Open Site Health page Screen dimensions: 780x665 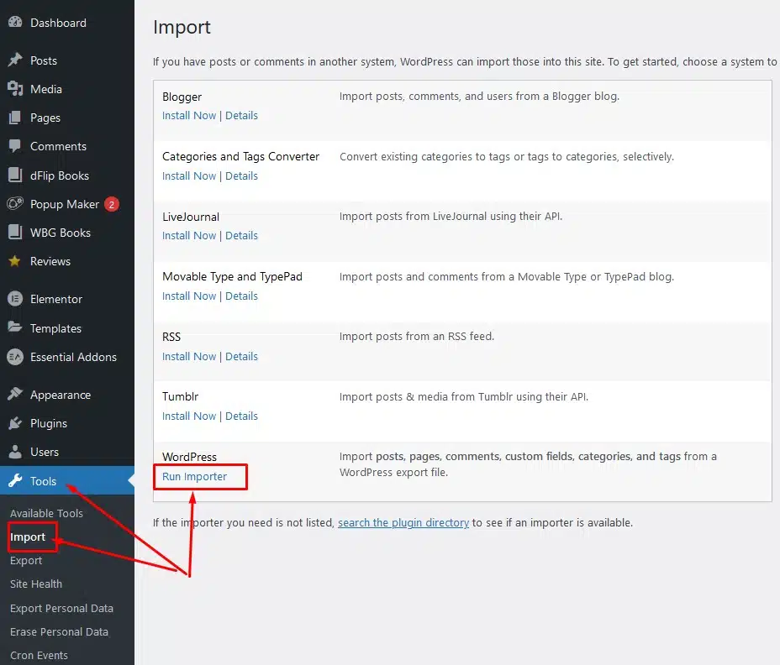(36, 584)
